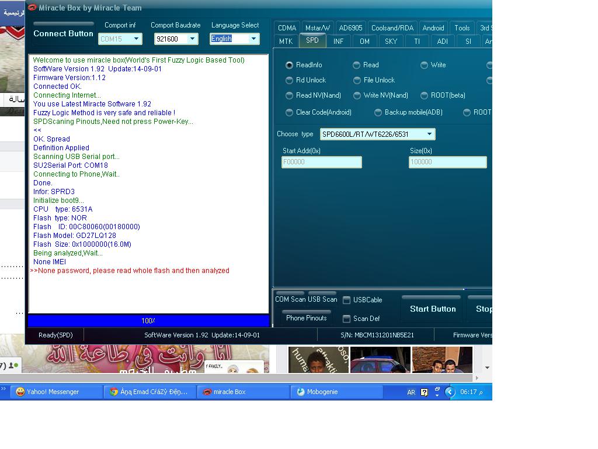Open the man's face thumbnail on the webpage
Image resolution: width=598 pixels, height=449 pixels.
(318, 360)
